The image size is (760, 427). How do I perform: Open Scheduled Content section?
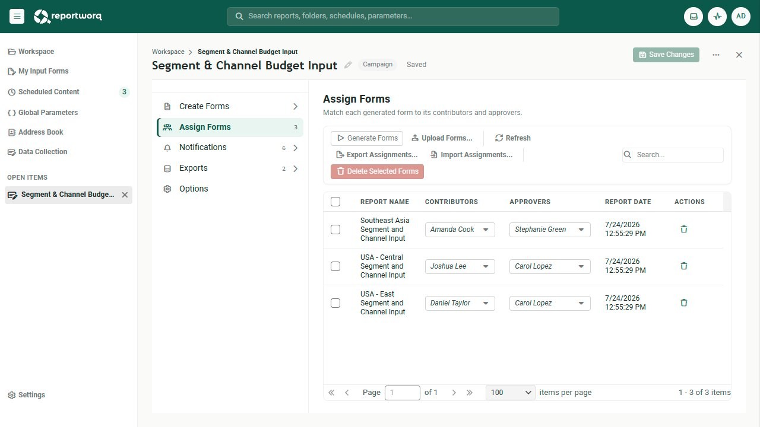point(68,92)
